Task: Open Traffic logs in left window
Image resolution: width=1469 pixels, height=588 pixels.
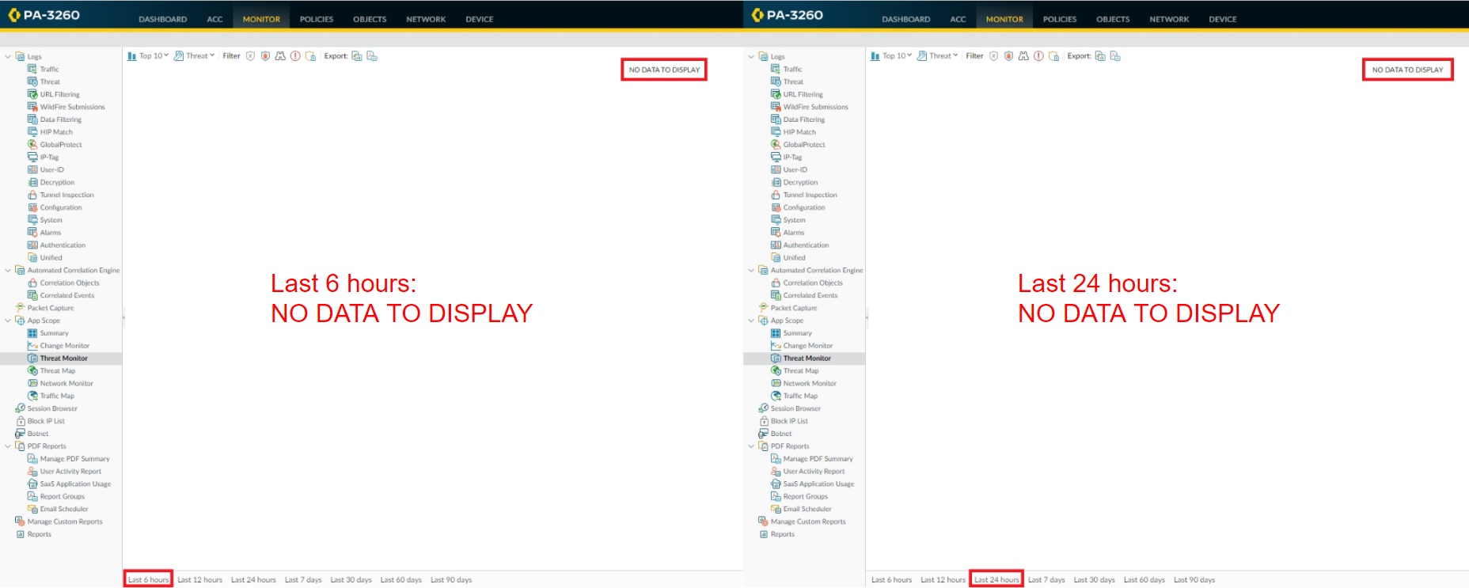Action: coord(44,70)
